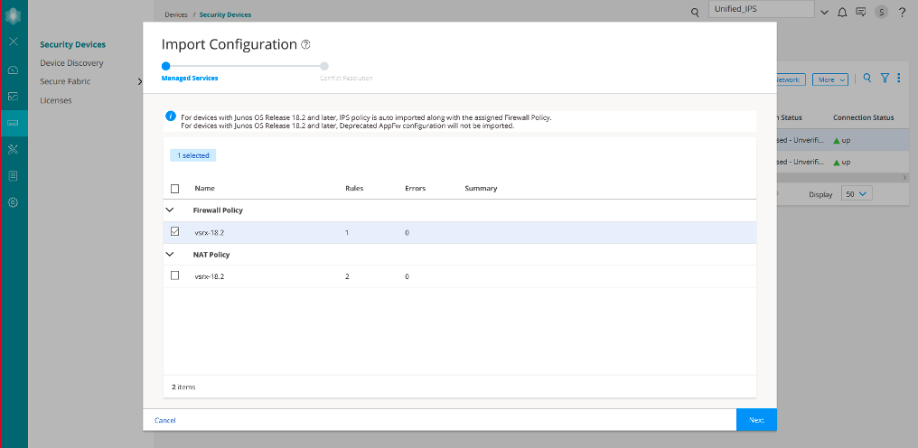Screen dimensions: 918x448
Task: Open the Monitor chart icon in the sidebar
Action: tap(13, 96)
